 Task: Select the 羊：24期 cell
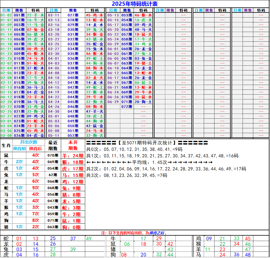(73, 155)
